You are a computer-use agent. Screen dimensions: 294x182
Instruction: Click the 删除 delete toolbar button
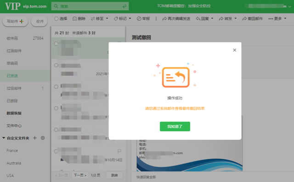tap(79, 18)
